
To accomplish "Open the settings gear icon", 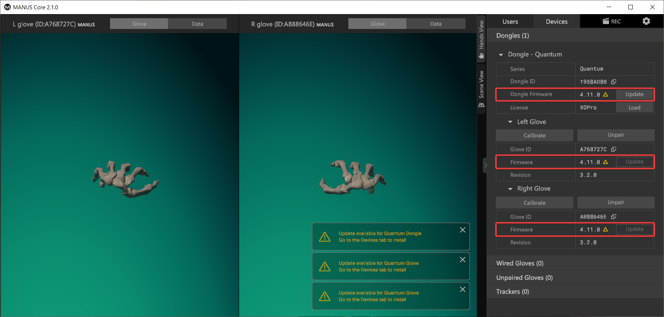I will coord(646,21).
